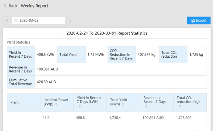
Task: Click the Back link text
Action: pos(13,6)
